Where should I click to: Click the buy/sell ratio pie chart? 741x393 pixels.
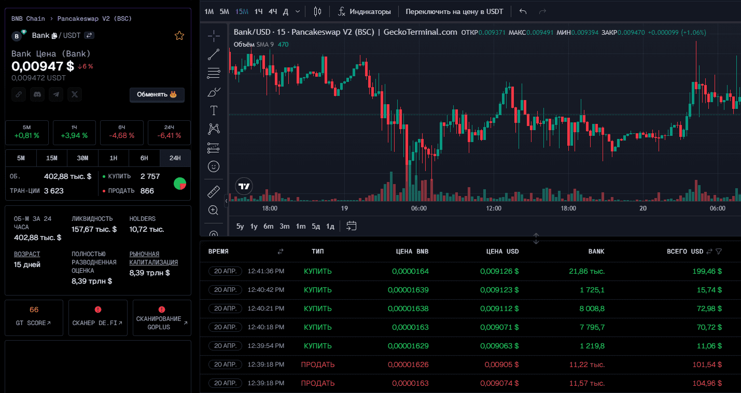coord(180,184)
